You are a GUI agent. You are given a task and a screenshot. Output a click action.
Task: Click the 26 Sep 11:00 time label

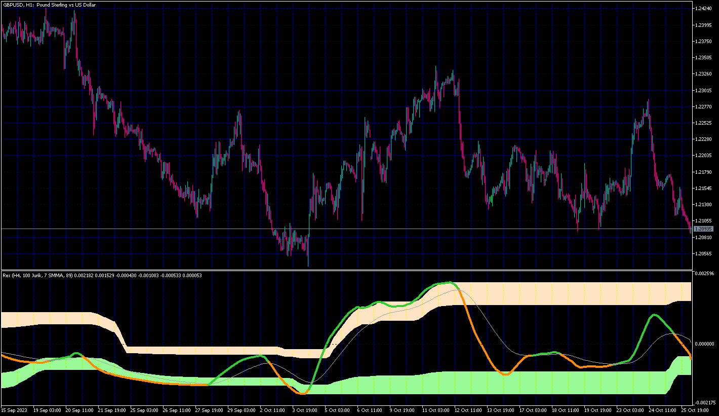(177, 410)
